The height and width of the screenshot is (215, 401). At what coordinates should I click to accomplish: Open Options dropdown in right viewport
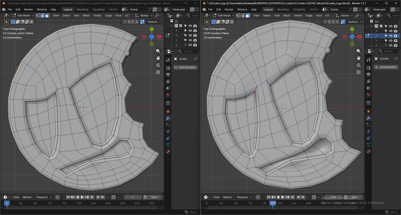point(355,22)
